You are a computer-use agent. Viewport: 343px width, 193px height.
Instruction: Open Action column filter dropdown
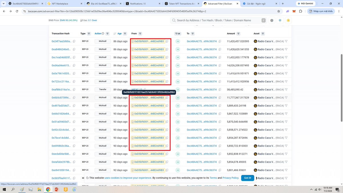pyautogui.click(x=107, y=33)
